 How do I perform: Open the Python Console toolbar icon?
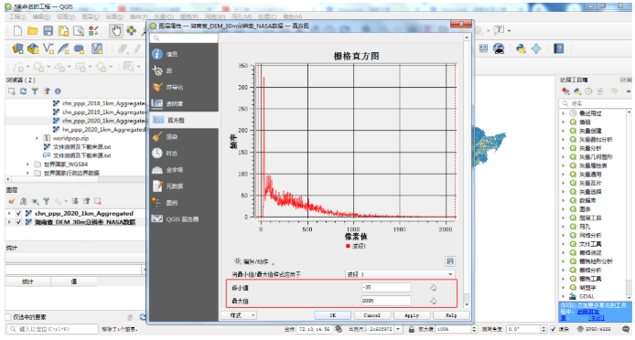521,48
